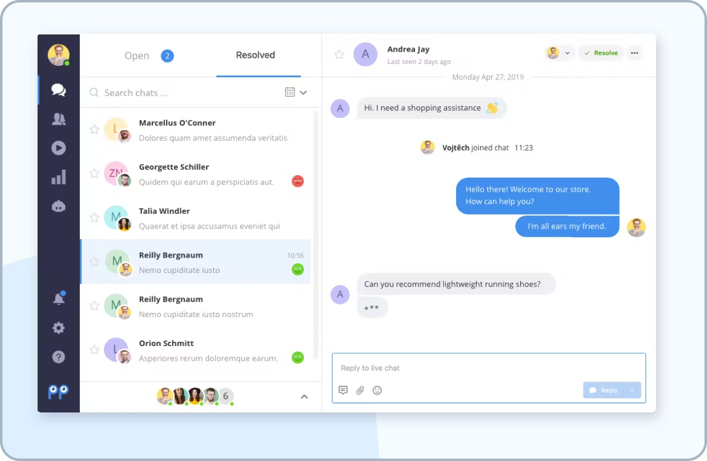707x461 pixels.
Task: Open Talia Windler conversation
Action: 196,218
